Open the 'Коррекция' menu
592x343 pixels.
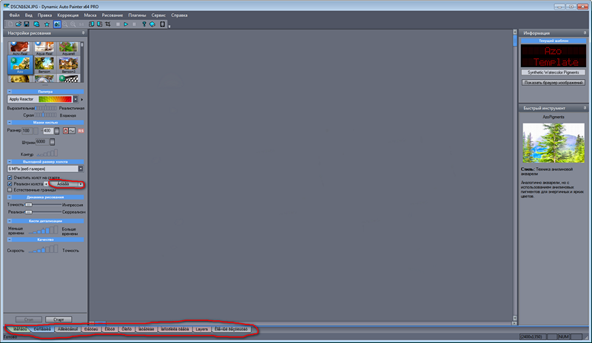pyautogui.click(x=68, y=15)
